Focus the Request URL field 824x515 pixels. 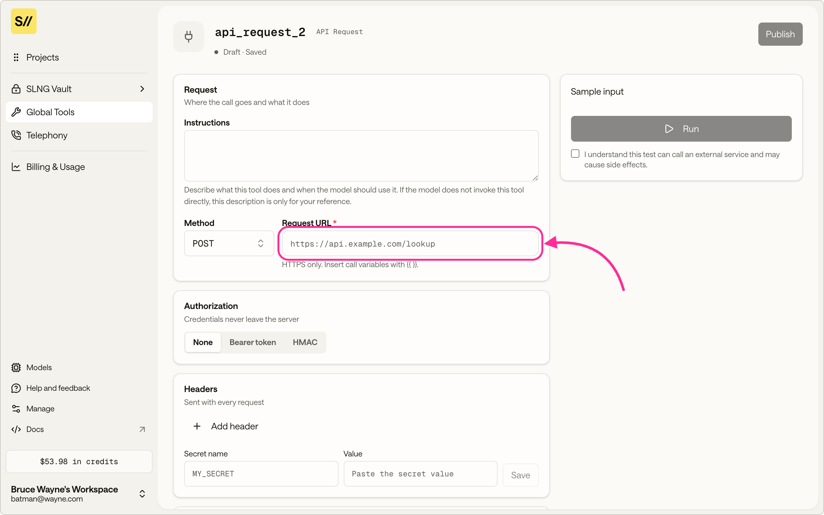(x=410, y=244)
